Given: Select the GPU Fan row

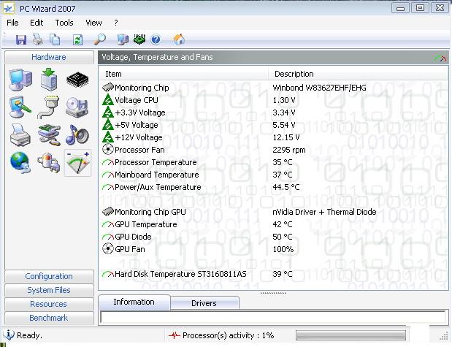Looking at the screenshot, I should click(273, 249).
